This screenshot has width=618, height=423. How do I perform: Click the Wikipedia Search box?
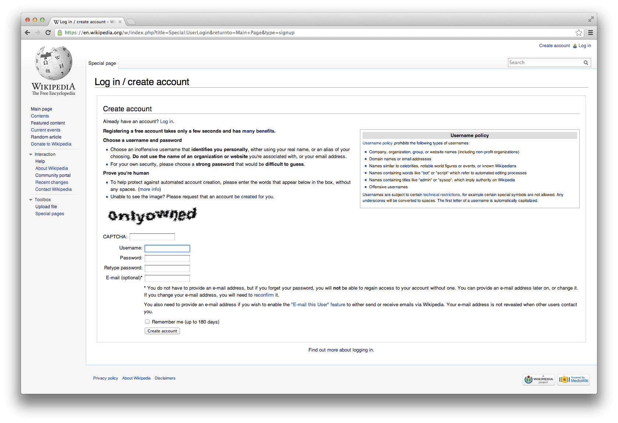(545, 63)
